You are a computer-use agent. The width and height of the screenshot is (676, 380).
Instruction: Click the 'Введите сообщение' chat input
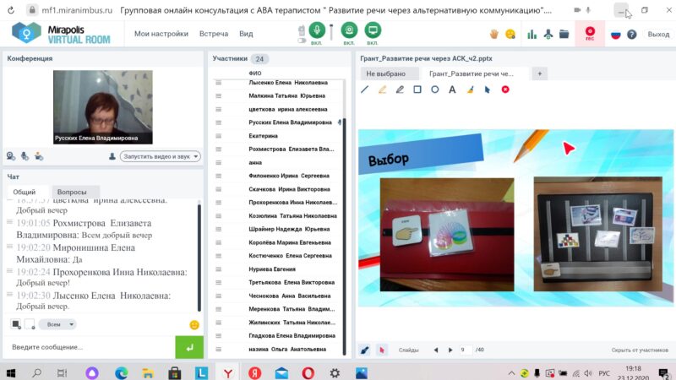click(90, 347)
